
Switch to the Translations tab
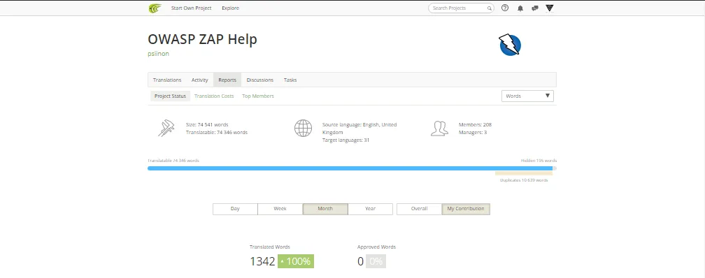pos(166,80)
